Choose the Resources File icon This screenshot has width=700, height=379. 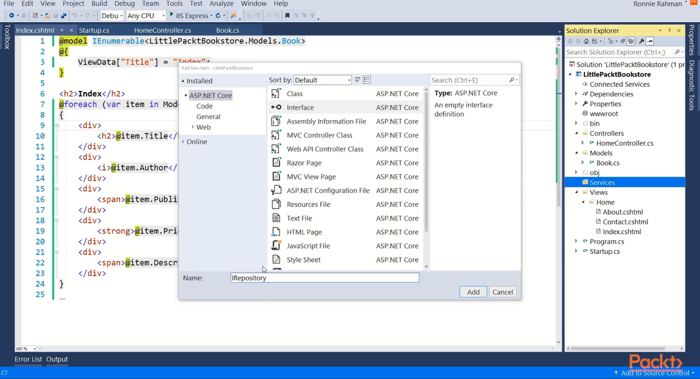(x=276, y=204)
